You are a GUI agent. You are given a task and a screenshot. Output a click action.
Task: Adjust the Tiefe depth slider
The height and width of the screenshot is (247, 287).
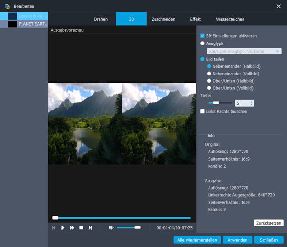coord(216,103)
